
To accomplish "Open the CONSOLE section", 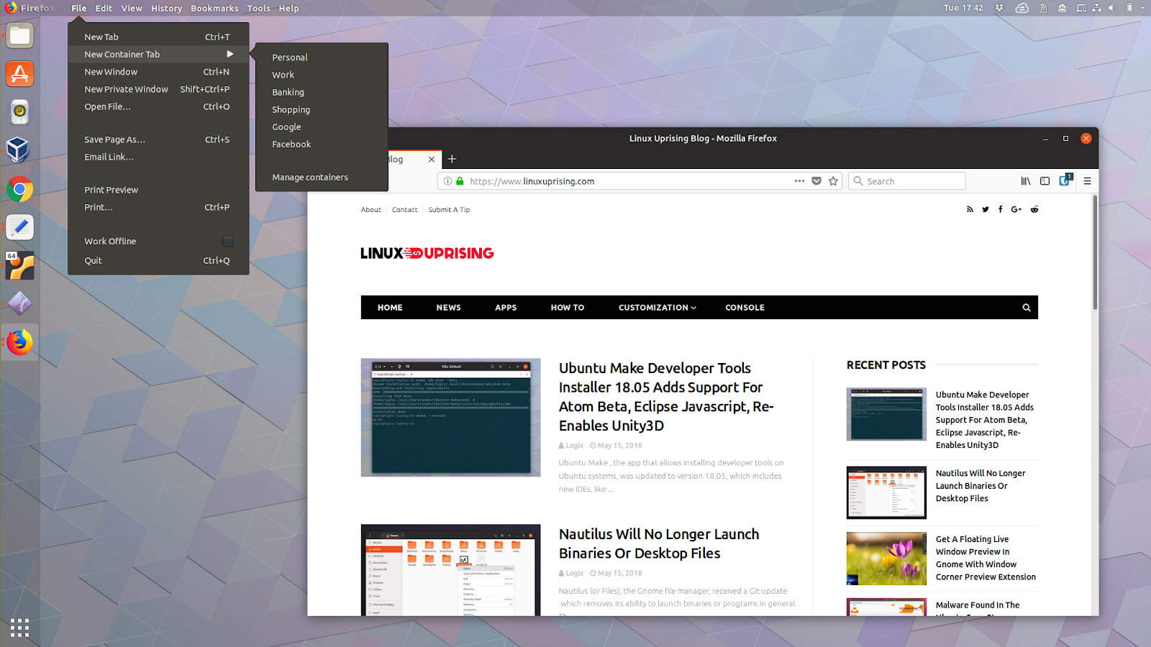I will pos(745,308).
